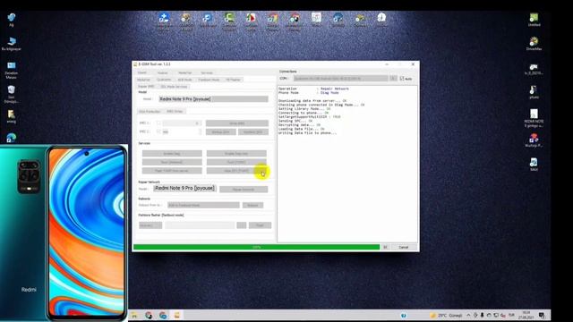The image size is (573, 322).
Task: Click the 'Writing Data File to phone...' log line
Action: [x=307, y=133]
